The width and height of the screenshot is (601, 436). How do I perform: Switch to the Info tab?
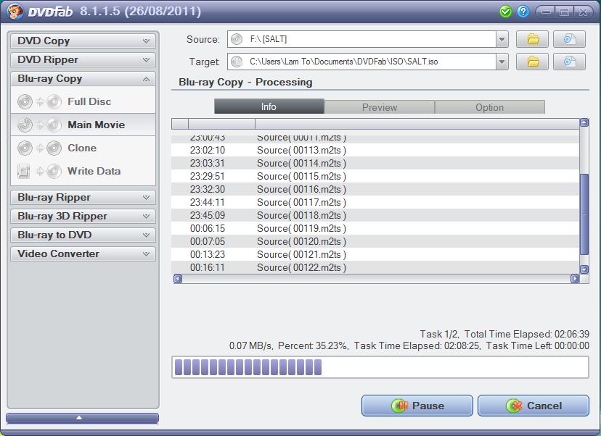[269, 106]
